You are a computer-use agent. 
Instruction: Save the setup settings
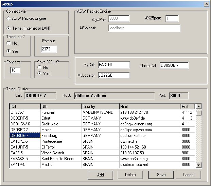161,175
